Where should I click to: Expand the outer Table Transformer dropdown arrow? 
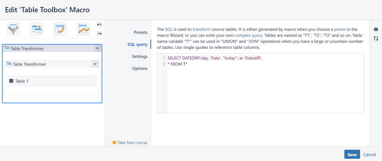tap(97, 48)
